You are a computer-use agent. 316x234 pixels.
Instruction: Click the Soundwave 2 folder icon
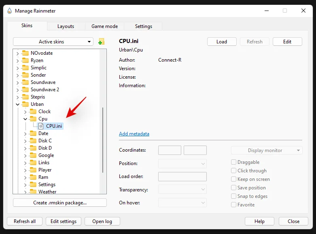click(25, 89)
